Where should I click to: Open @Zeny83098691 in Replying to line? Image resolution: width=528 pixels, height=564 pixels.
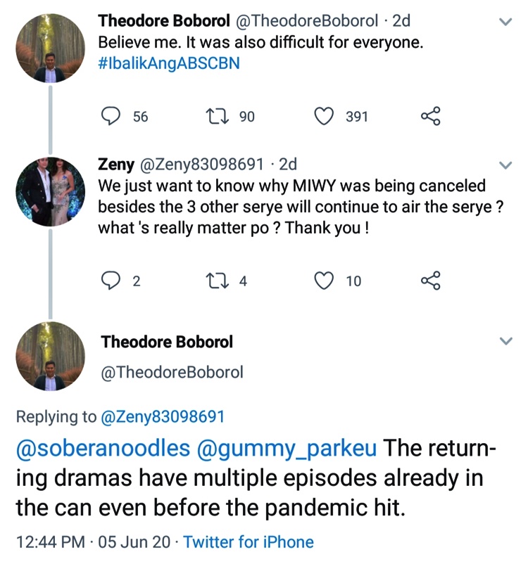pyautogui.click(x=163, y=416)
